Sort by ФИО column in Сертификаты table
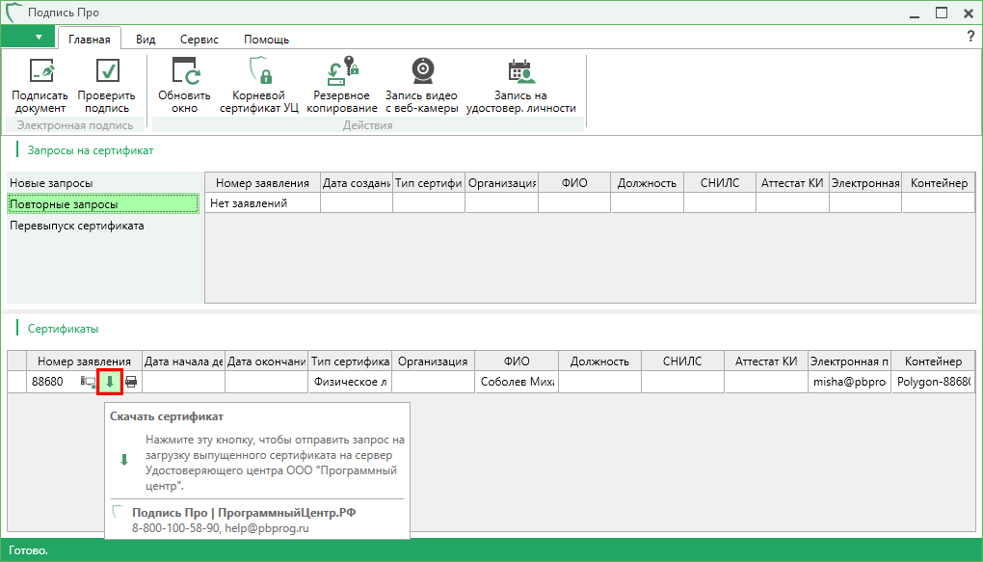This screenshot has width=983, height=562. (517, 361)
